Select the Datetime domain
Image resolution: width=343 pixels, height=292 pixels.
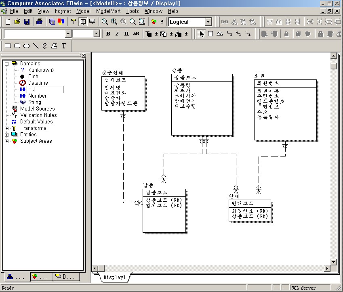pyautogui.click(x=38, y=83)
